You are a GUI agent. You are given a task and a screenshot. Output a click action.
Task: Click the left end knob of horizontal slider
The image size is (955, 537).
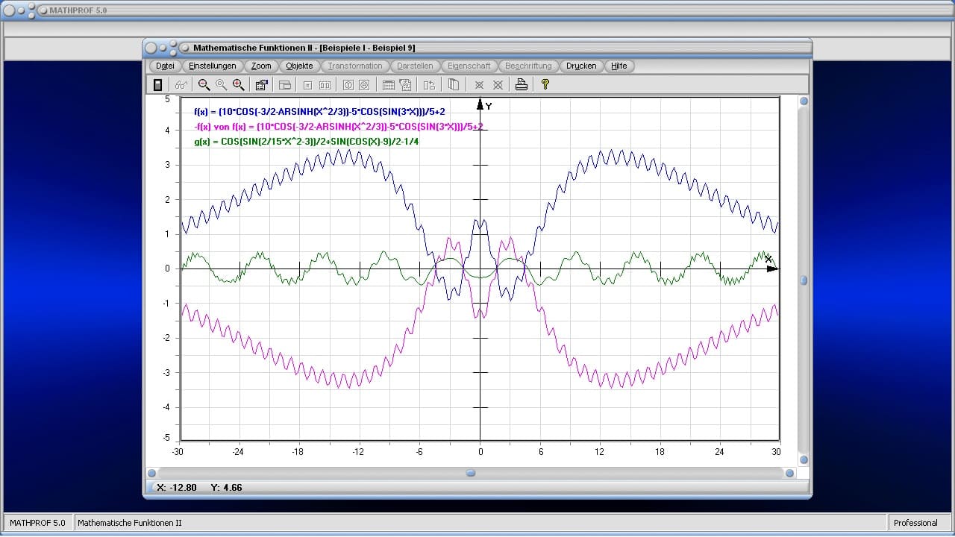click(152, 473)
